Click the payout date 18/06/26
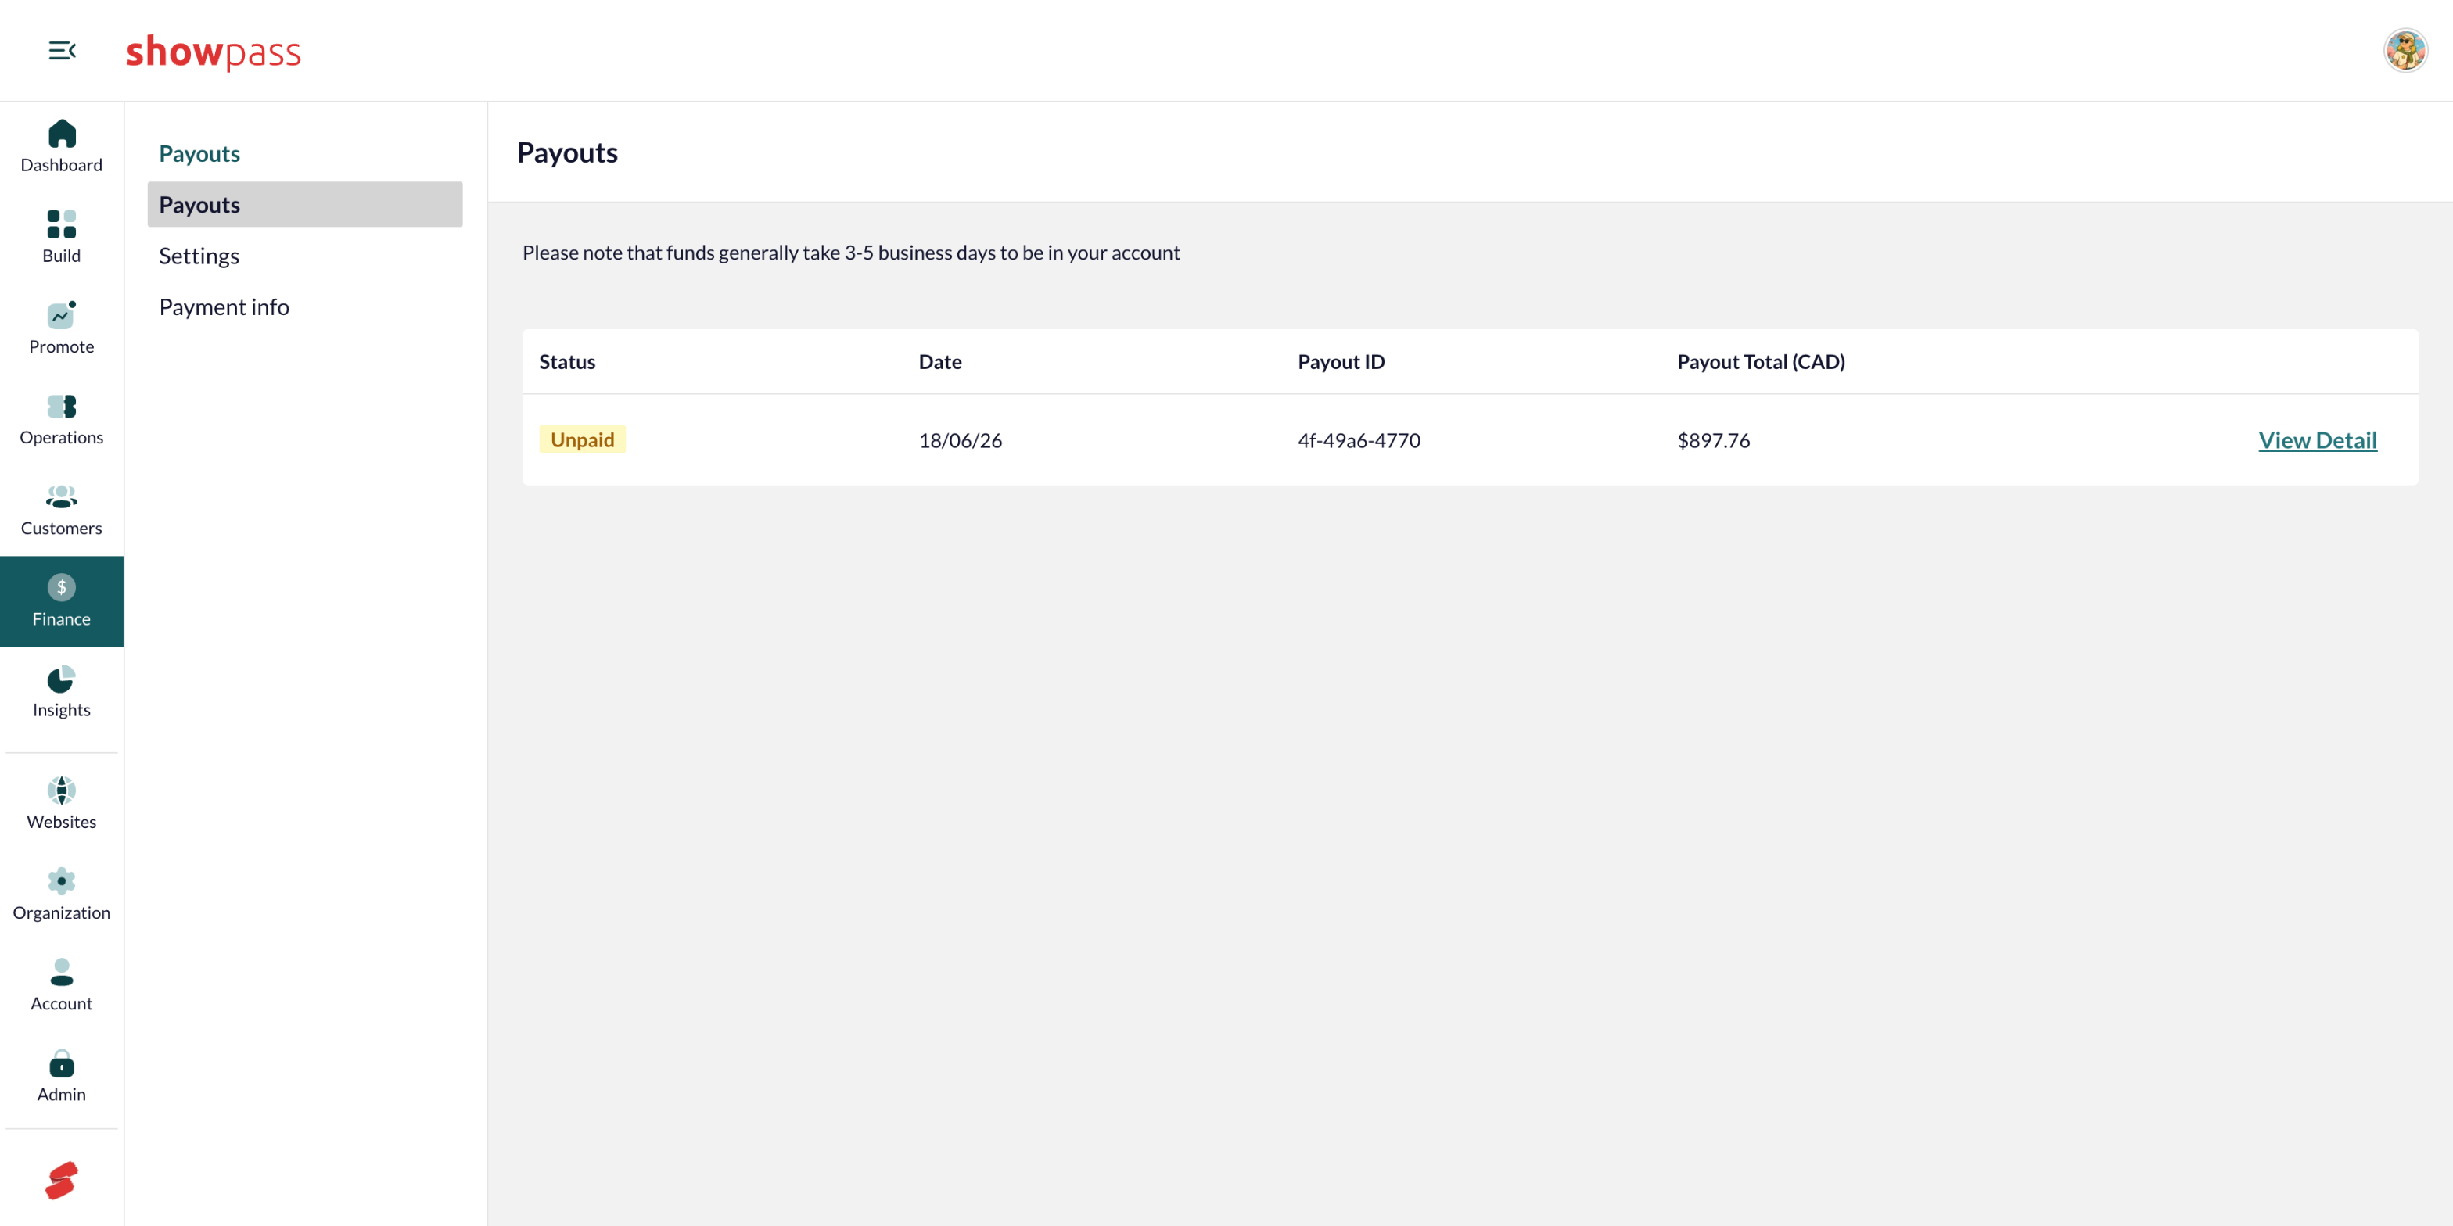The height and width of the screenshot is (1226, 2453). (x=960, y=439)
